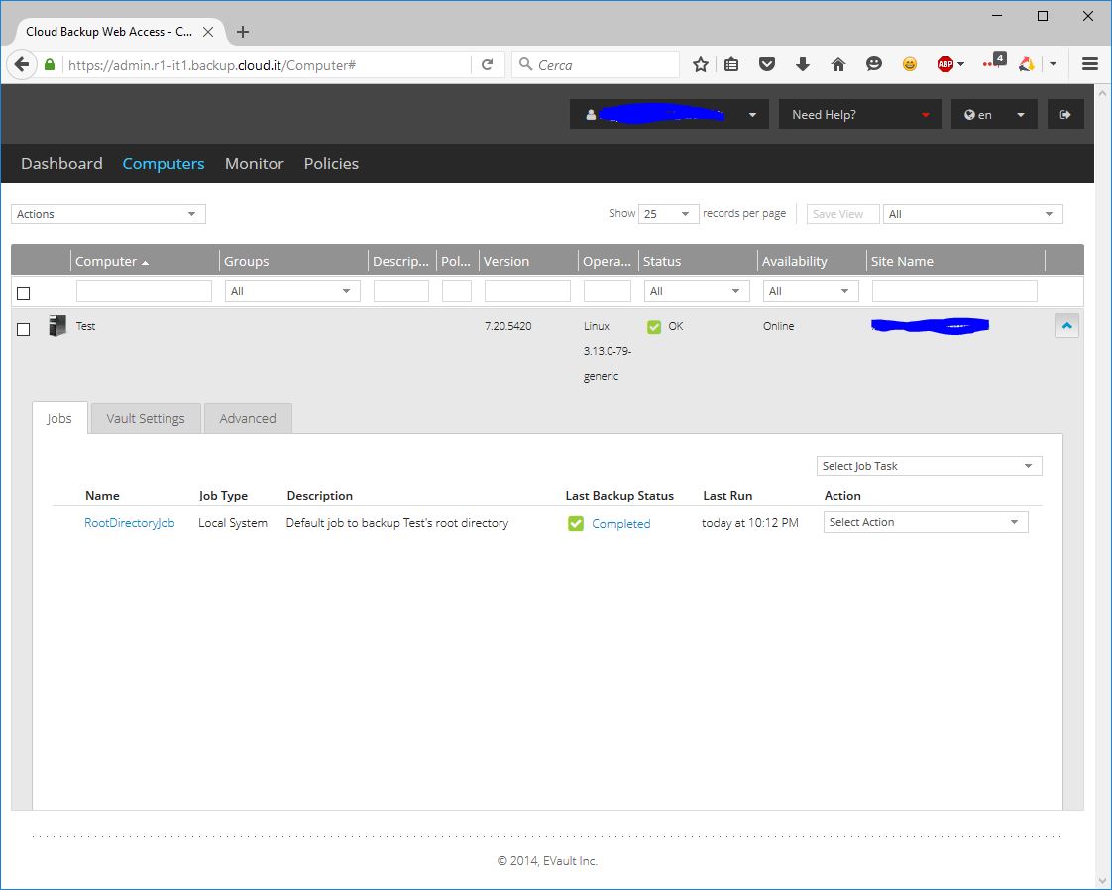Screen dimensions: 1112x890
Task: Click green Completed backup status check icon
Action: click(x=576, y=523)
